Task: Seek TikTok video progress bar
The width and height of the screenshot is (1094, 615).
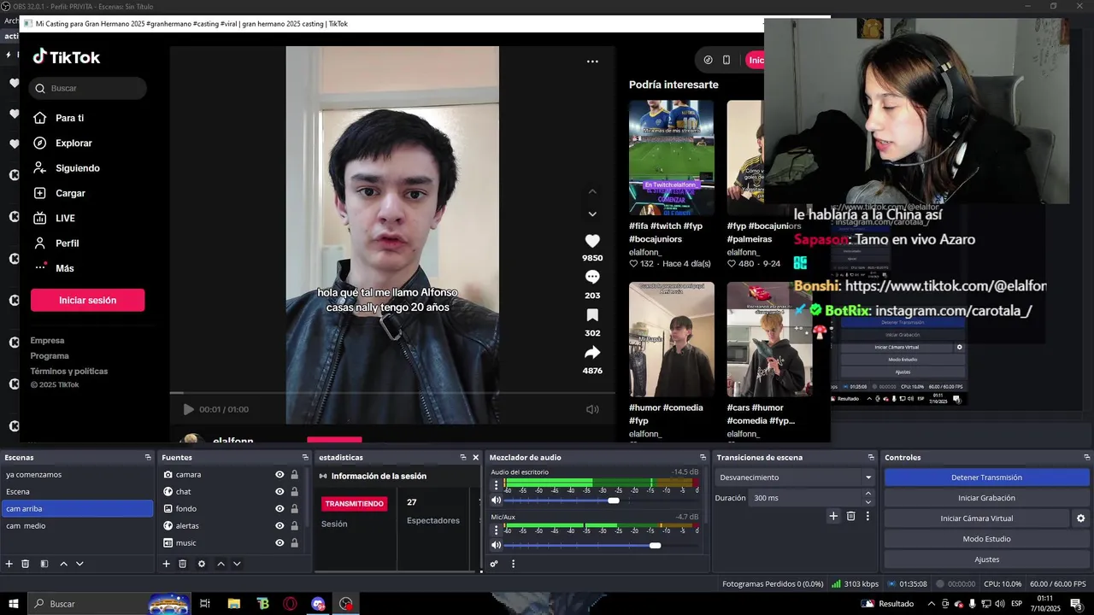Action: 392,393
